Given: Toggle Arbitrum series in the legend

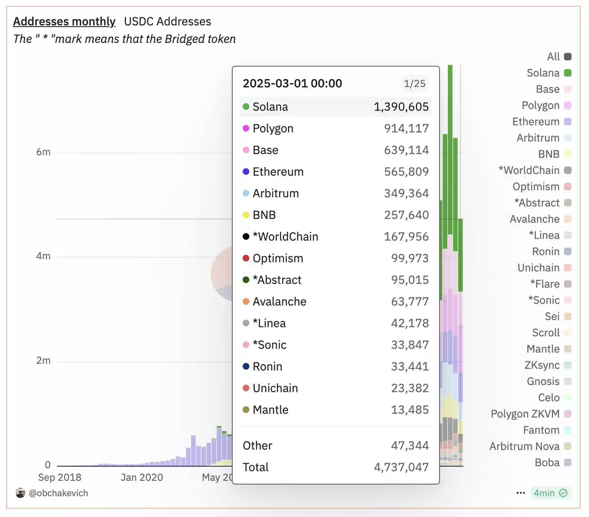Looking at the screenshot, I should 544,137.
